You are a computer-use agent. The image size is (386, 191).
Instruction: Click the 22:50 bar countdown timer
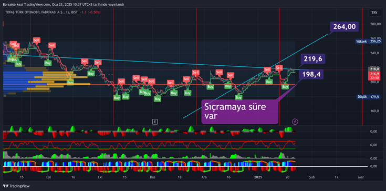click(374, 78)
